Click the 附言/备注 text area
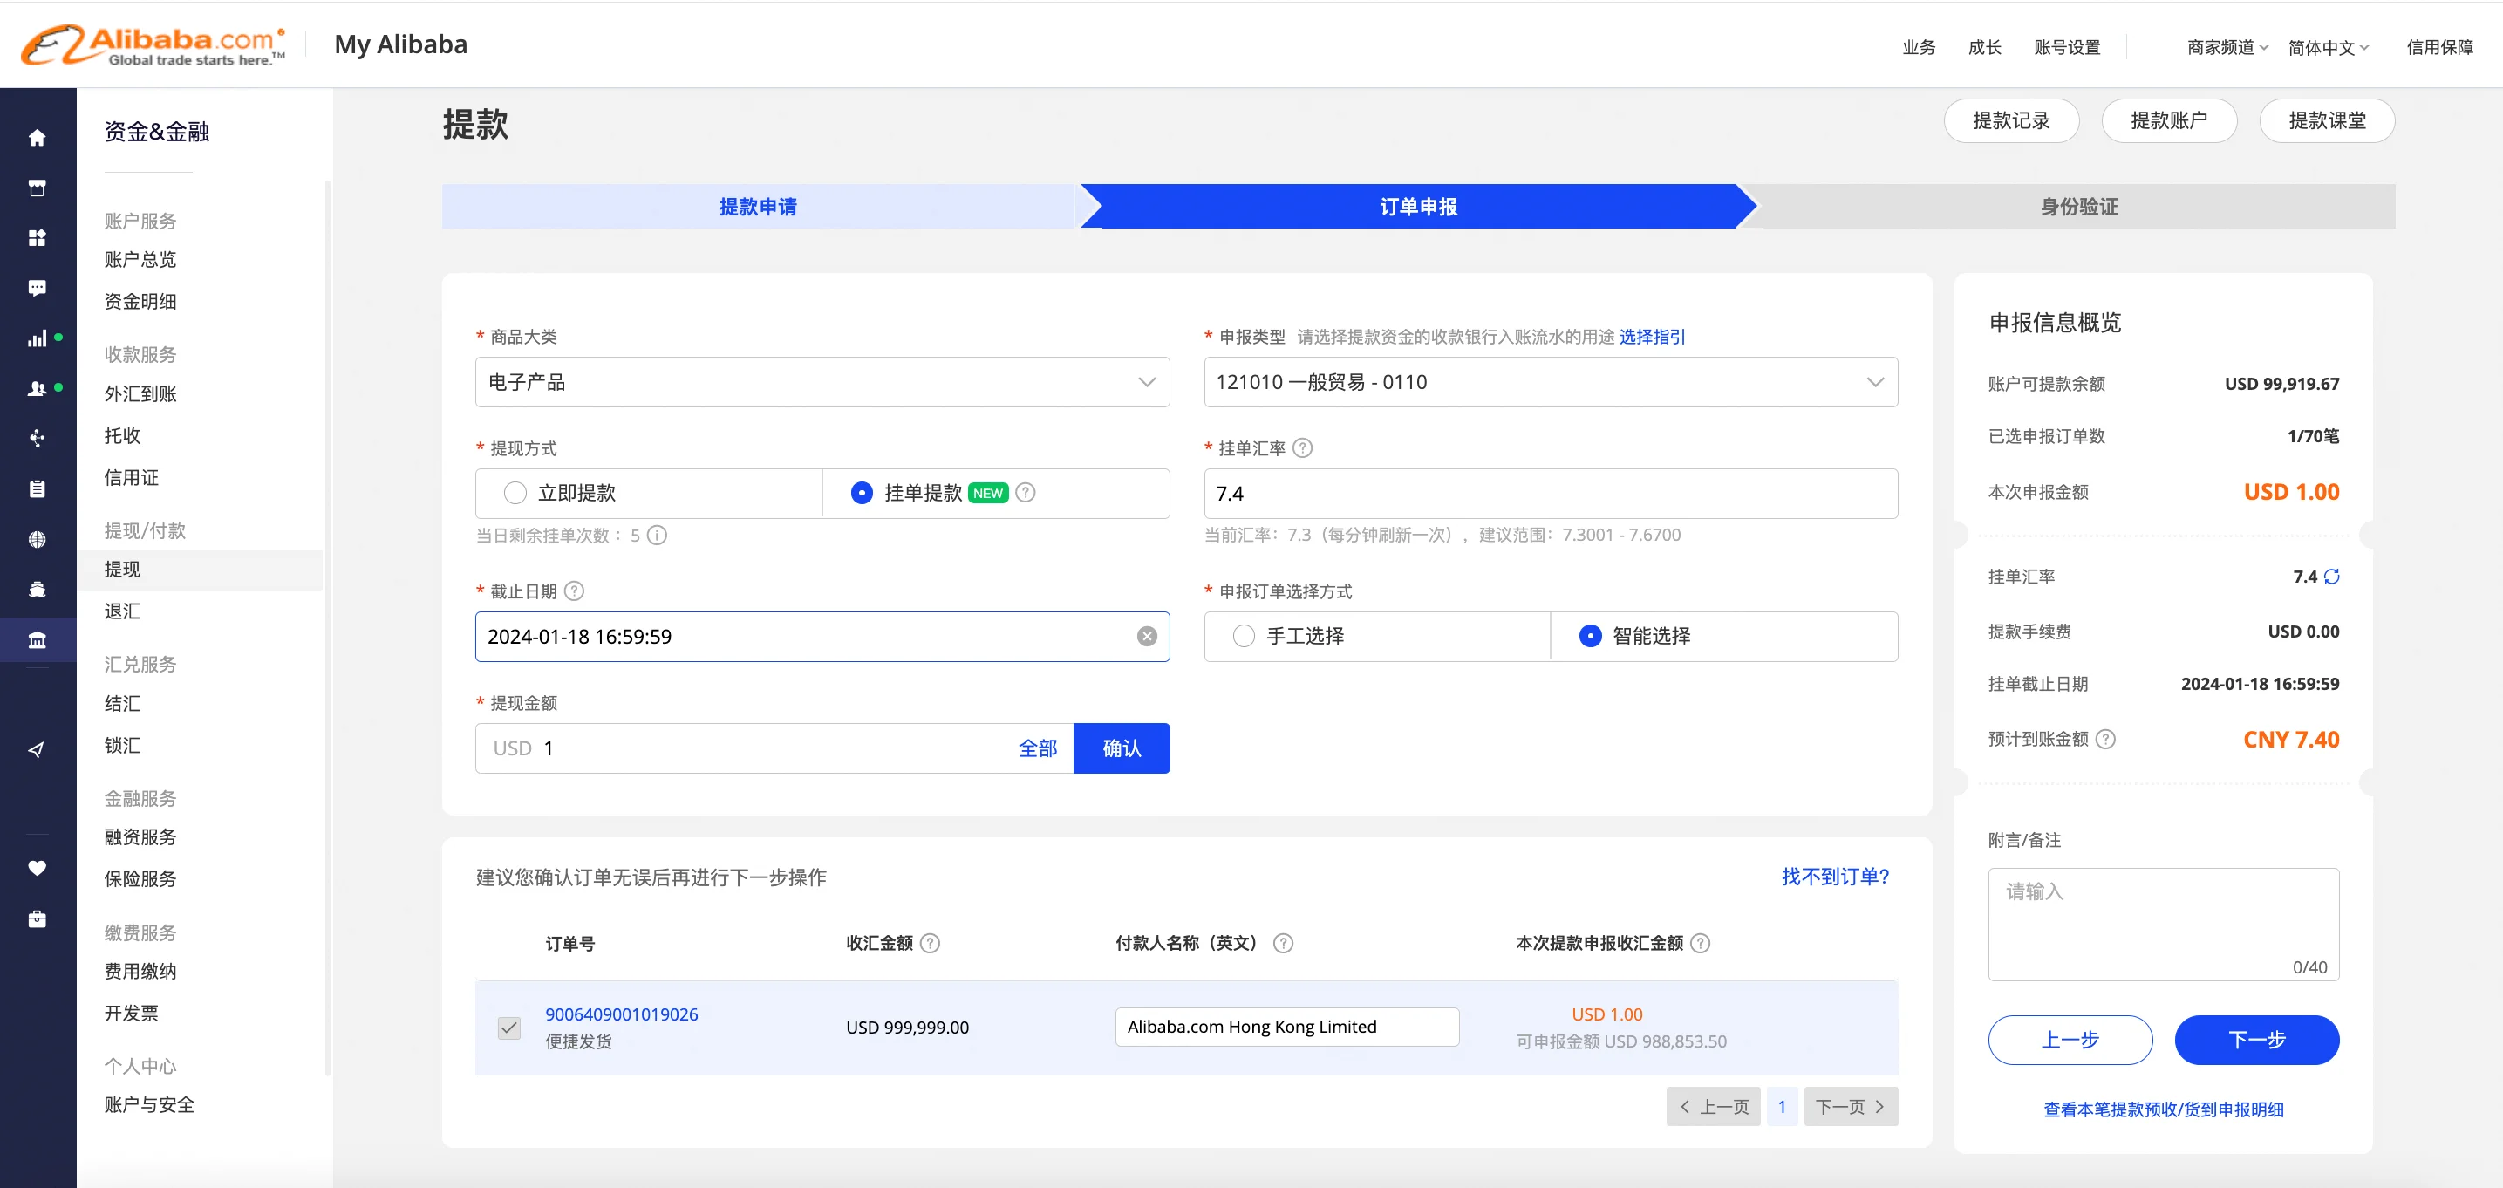The width and height of the screenshot is (2503, 1188). (2163, 924)
